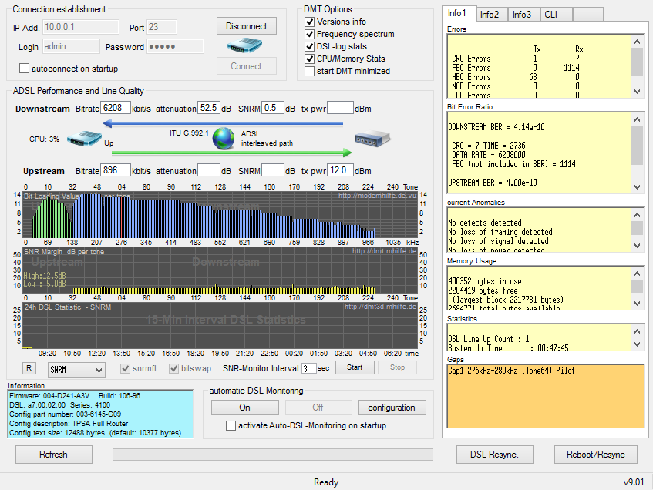Click the globe icon in line diagram
The image size is (653, 490).
coord(224,139)
